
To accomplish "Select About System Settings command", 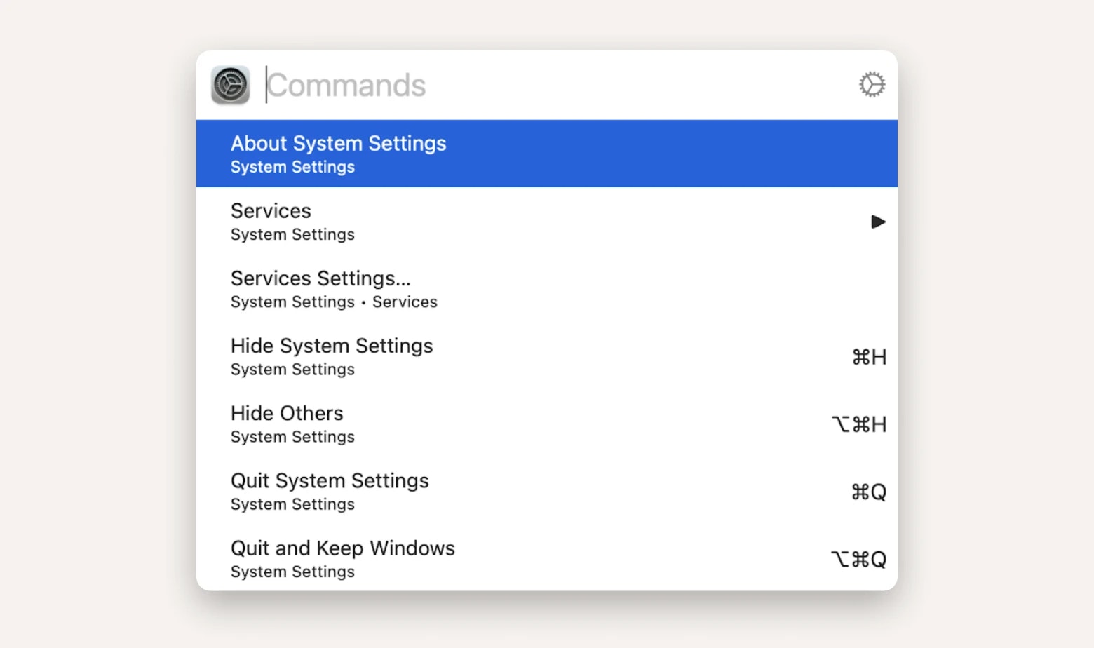I will pyautogui.click(x=547, y=154).
